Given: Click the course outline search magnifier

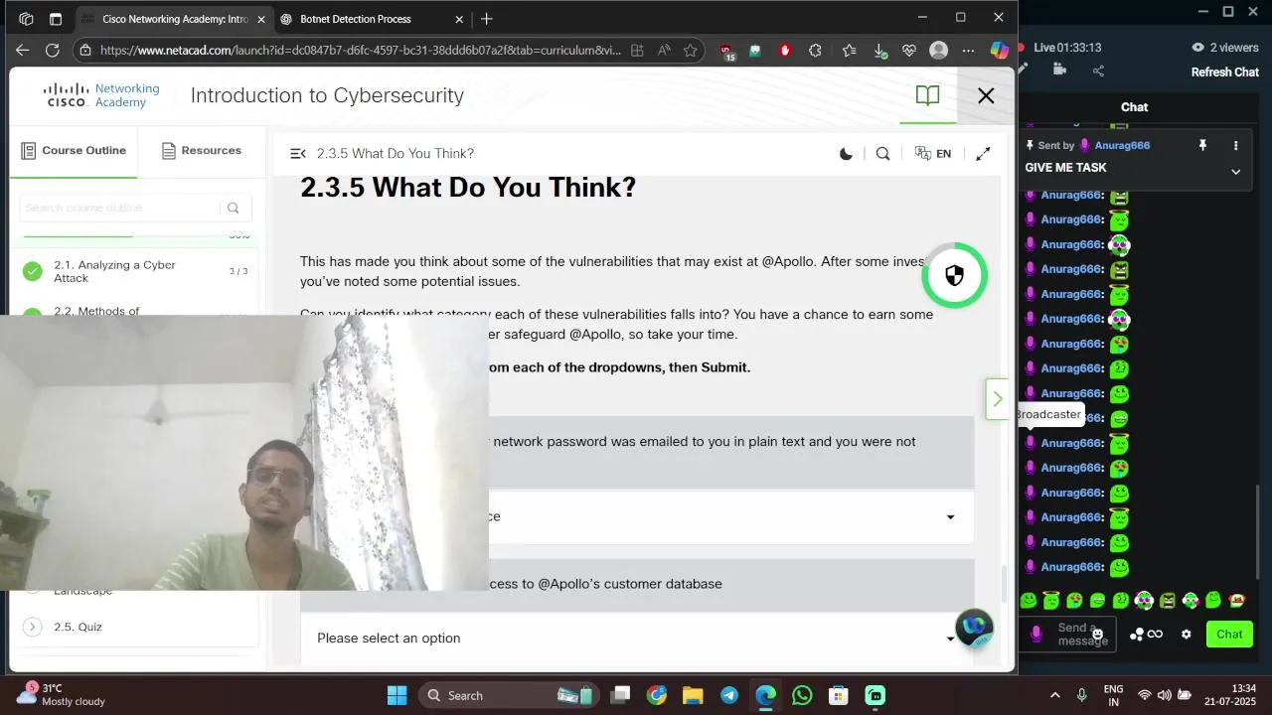Looking at the screenshot, I should [234, 208].
